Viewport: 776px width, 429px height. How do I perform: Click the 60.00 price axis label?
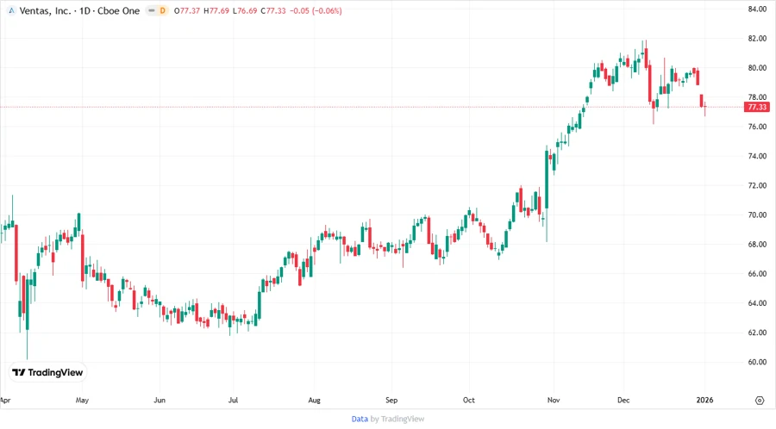tap(757, 363)
